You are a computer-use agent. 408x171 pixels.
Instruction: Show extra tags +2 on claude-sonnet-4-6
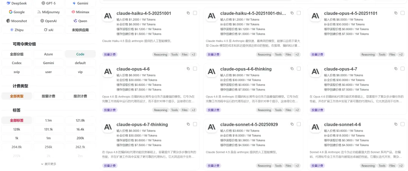[x=401, y=166]
